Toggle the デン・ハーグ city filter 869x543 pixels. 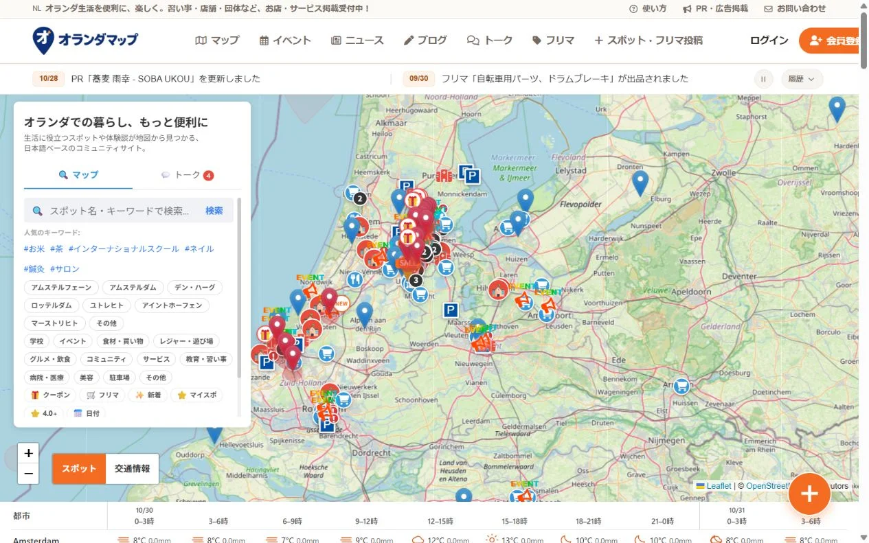pyautogui.click(x=195, y=288)
